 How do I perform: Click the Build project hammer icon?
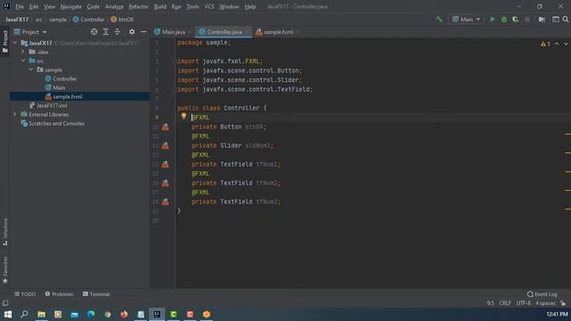coord(439,20)
